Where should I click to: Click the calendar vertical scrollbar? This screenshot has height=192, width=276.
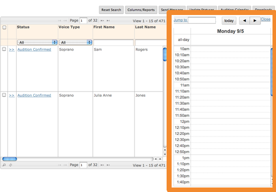coord(271,72)
